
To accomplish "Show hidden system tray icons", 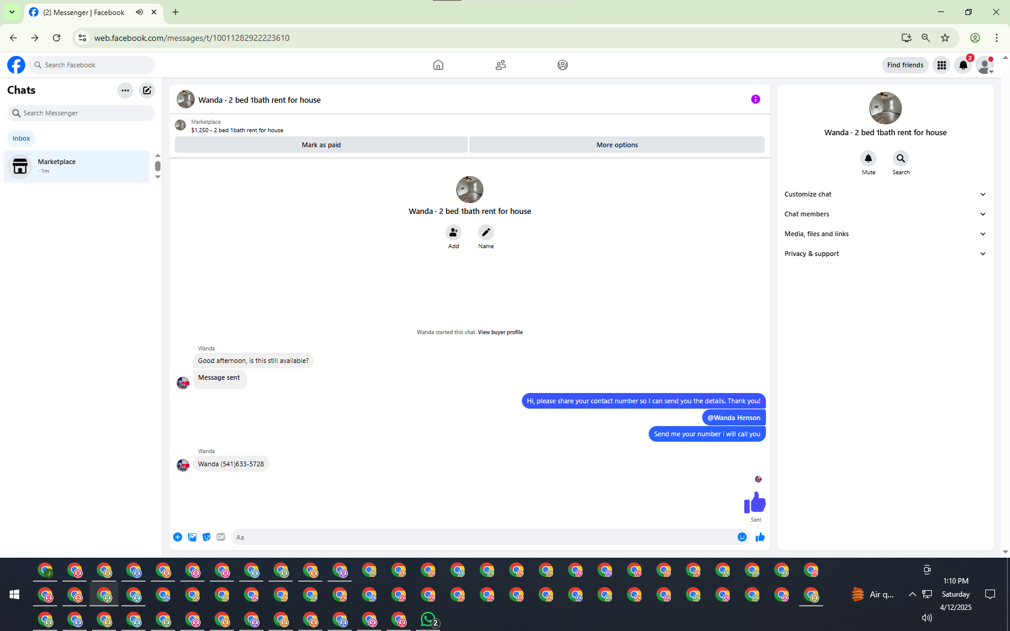I will tap(912, 594).
